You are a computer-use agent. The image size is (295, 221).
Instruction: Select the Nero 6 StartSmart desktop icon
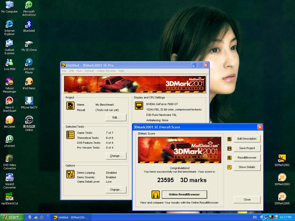coord(10,105)
